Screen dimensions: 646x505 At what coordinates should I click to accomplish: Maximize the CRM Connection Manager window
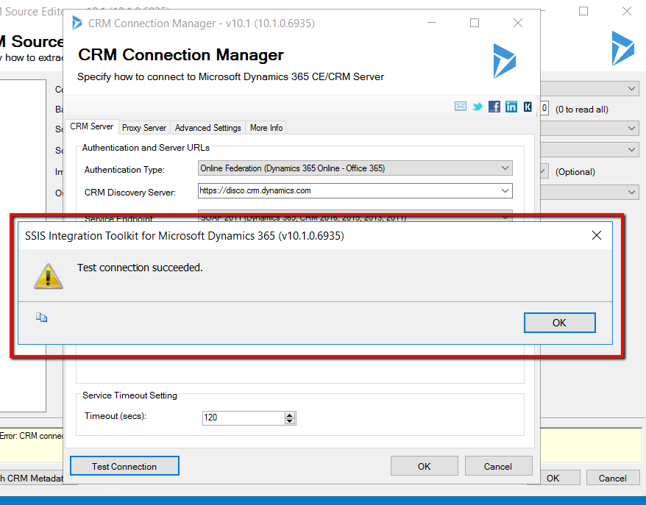tap(475, 23)
